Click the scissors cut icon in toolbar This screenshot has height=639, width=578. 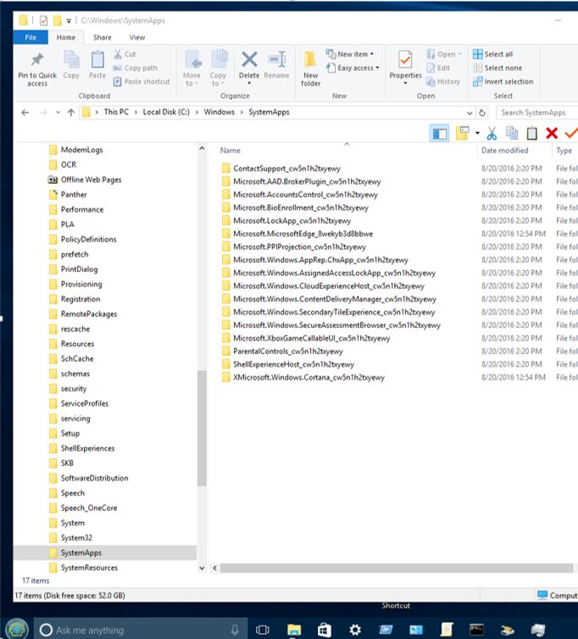tap(492, 133)
